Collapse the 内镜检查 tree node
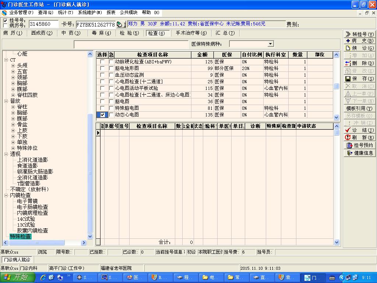377x283 pixels. 6,195
